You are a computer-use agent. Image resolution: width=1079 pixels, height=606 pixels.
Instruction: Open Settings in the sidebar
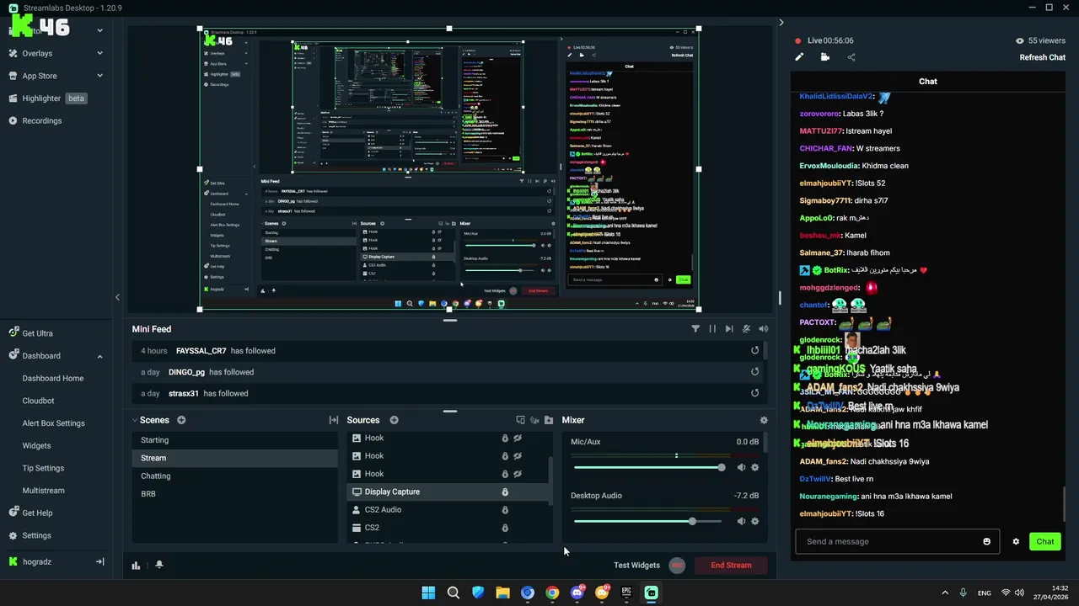(36, 535)
